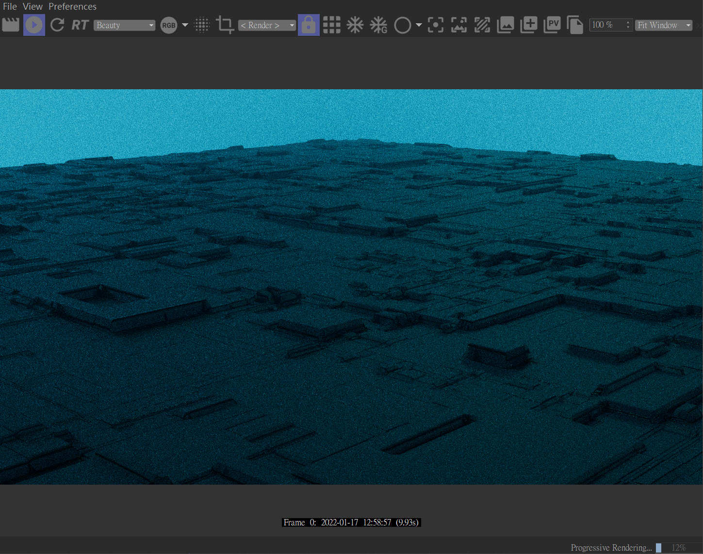Open the Beauty AOV dropdown
The width and height of the screenshot is (703, 554).
[124, 25]
